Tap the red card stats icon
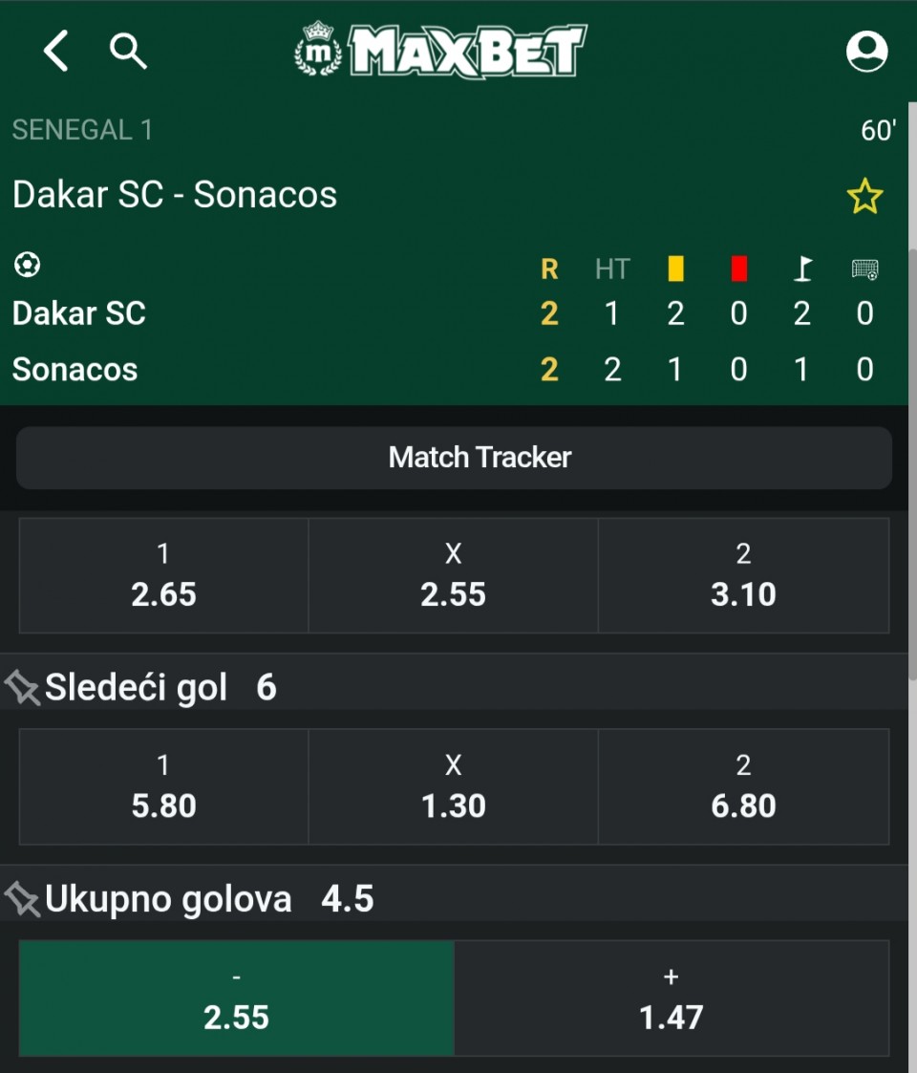The height and width of the screenshot is (1073, 917). coord(738,269)
